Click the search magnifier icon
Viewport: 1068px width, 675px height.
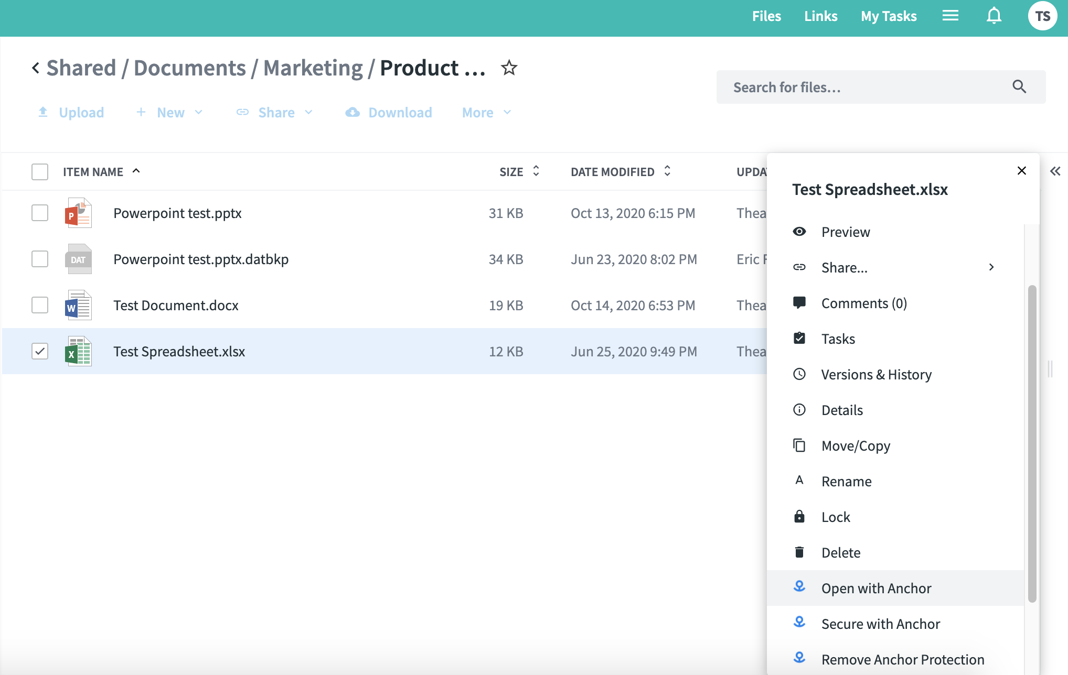click(1019, 86)
